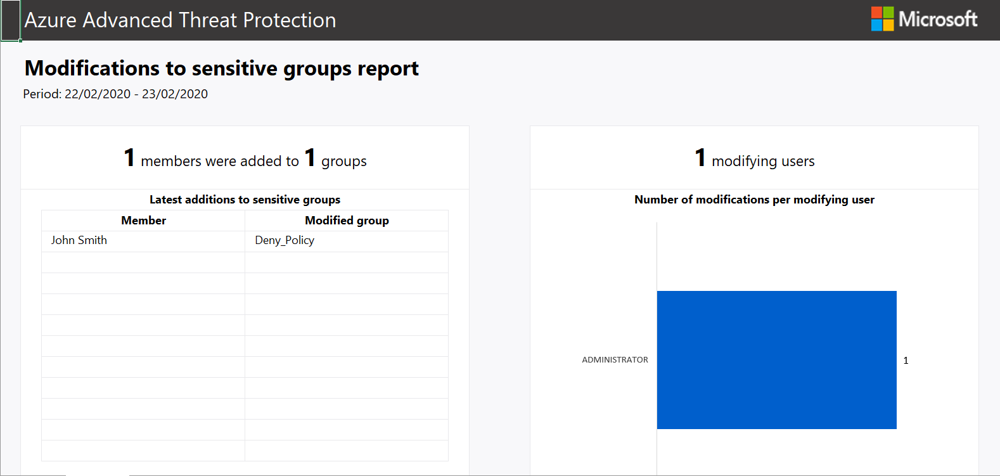
Task: Select the empty Member cell below John Smith
Action: [143, 262]
